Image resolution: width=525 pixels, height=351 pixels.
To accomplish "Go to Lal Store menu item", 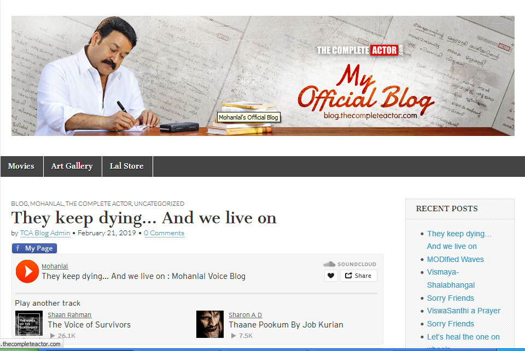I will [127, 166].
